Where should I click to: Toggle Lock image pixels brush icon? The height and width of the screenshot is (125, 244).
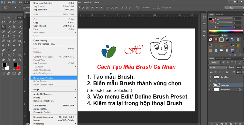219,72
